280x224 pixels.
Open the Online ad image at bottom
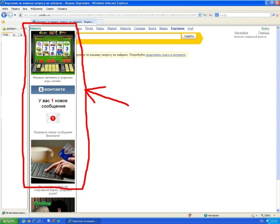point(53,205)
